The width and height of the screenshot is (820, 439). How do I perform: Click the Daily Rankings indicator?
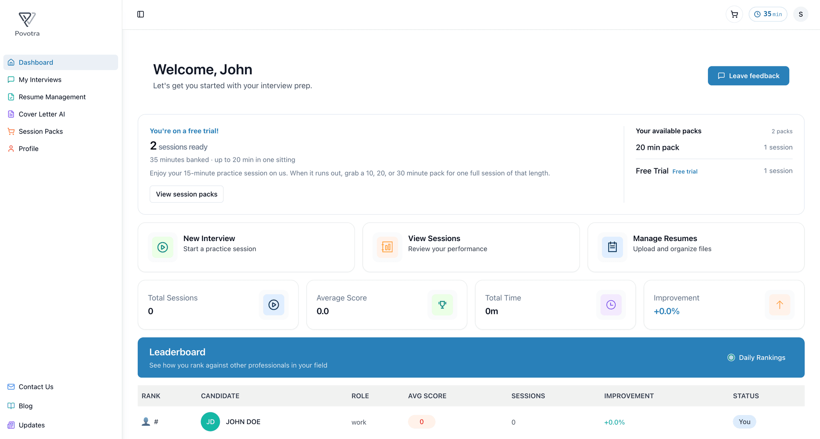click(756, 357)
